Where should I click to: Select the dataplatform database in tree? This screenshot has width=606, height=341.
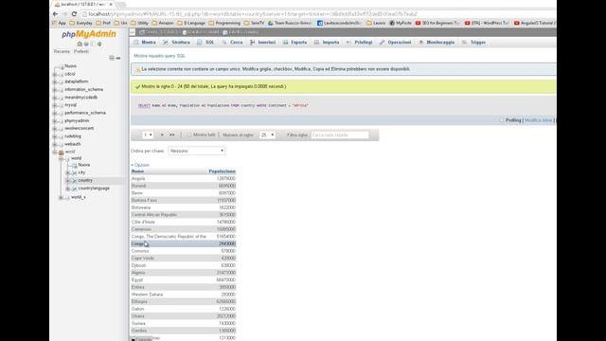click(76, 81)
